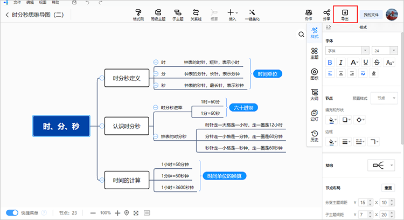Open the canvas search magnifier
Screen dimensions: 404x220
[301, 35]
